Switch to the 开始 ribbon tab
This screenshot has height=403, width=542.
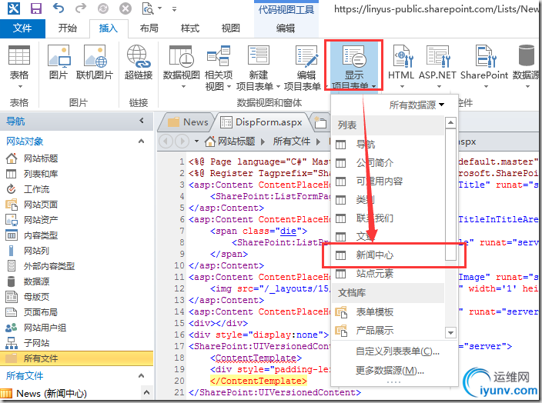point(68,28)
